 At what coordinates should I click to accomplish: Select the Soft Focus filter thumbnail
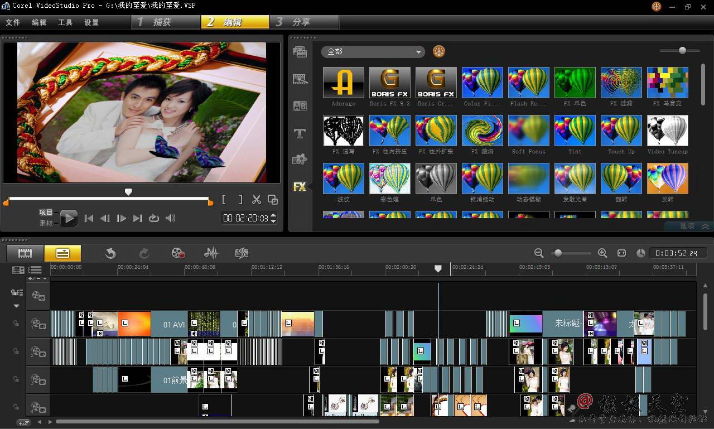528,131
